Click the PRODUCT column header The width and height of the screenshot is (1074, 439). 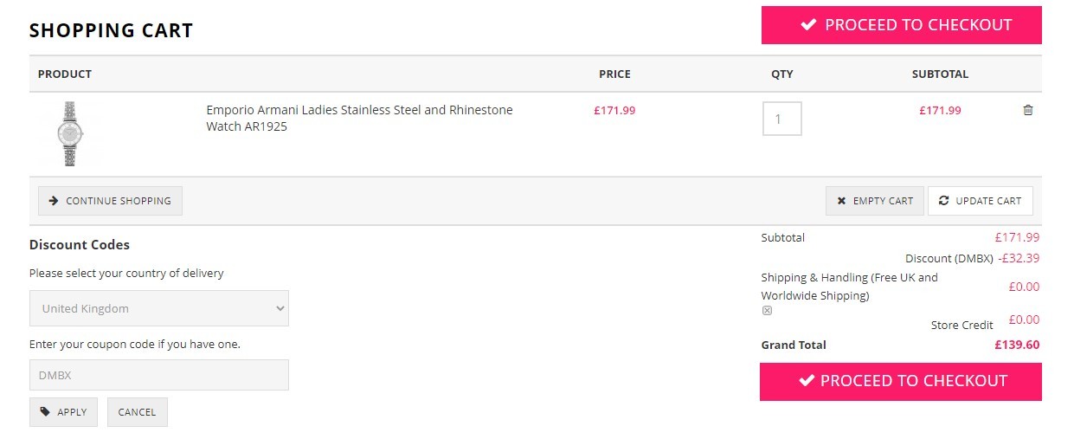click(x=65, y=74)
